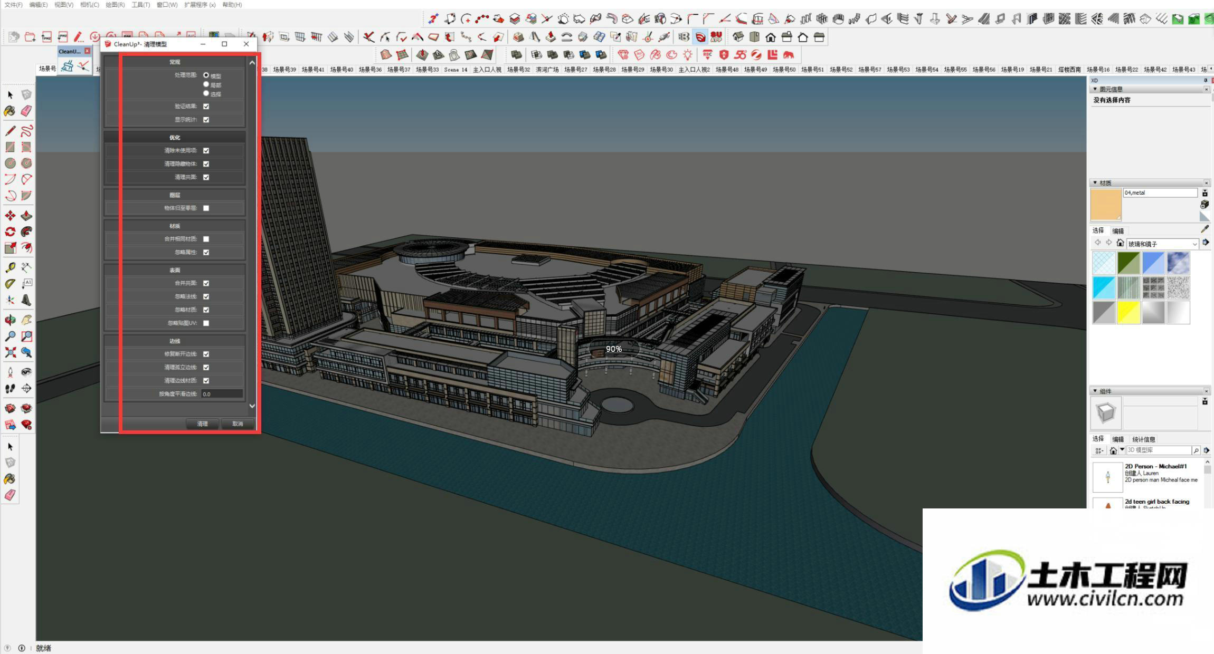The width and height of the screenshot is (1214, 654).
Task: Click the 取消 button
Action: coord(238,424)
